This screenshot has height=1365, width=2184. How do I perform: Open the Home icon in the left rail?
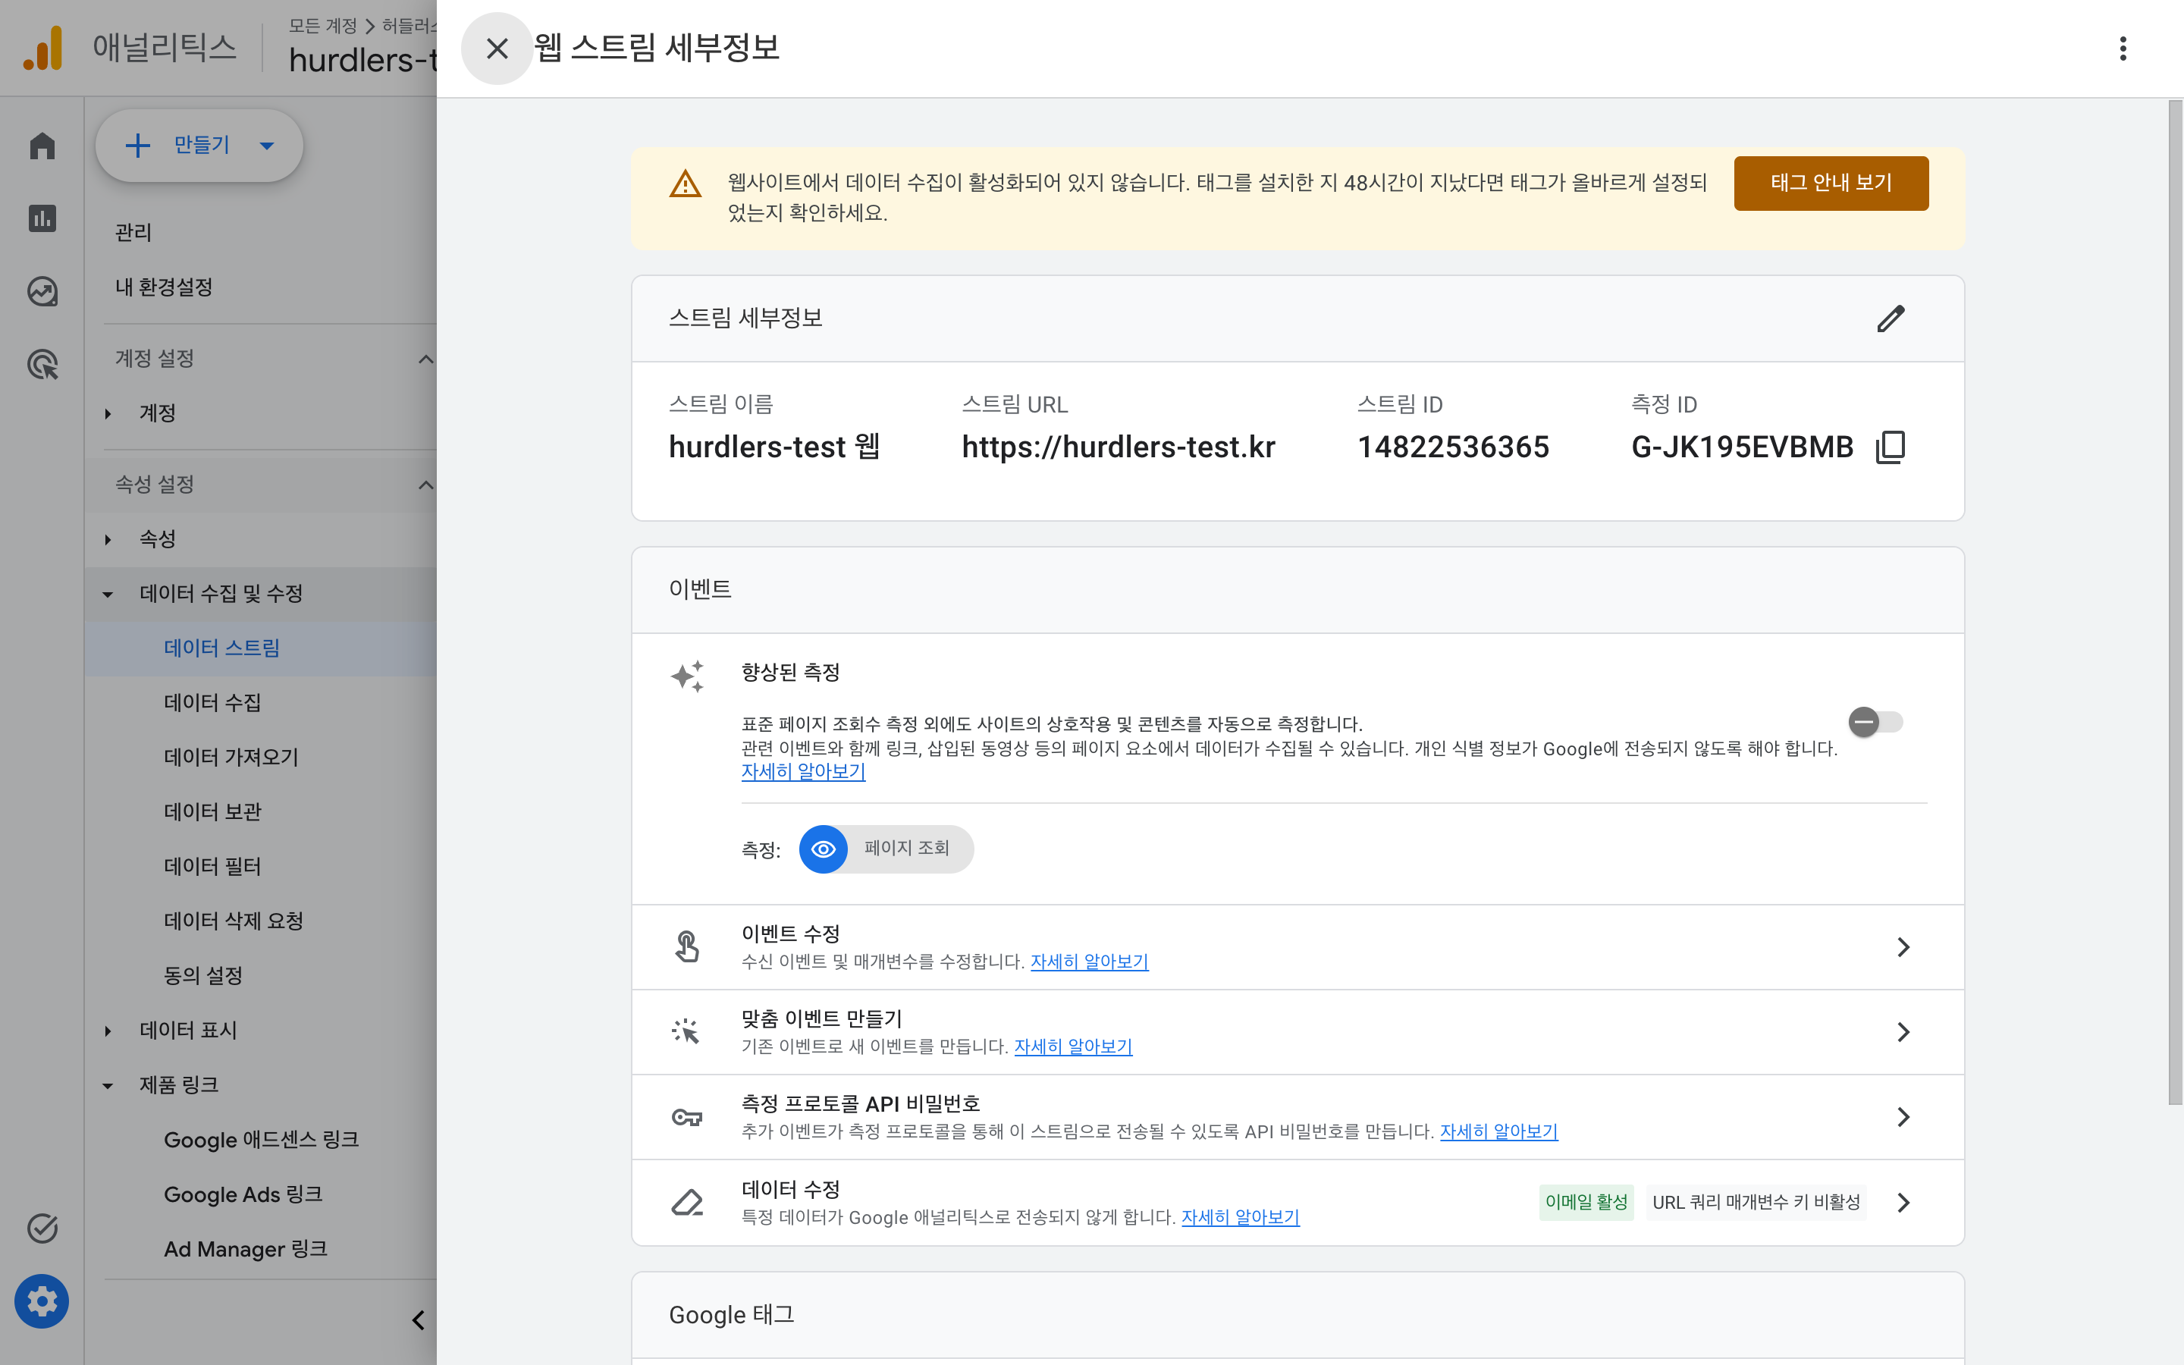click(x=42, y=146)
